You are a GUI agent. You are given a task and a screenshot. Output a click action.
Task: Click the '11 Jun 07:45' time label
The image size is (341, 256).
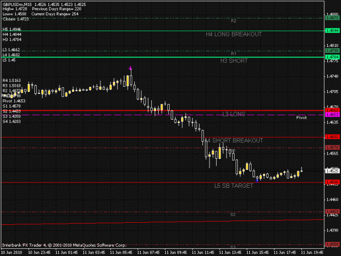pos(148,253)
